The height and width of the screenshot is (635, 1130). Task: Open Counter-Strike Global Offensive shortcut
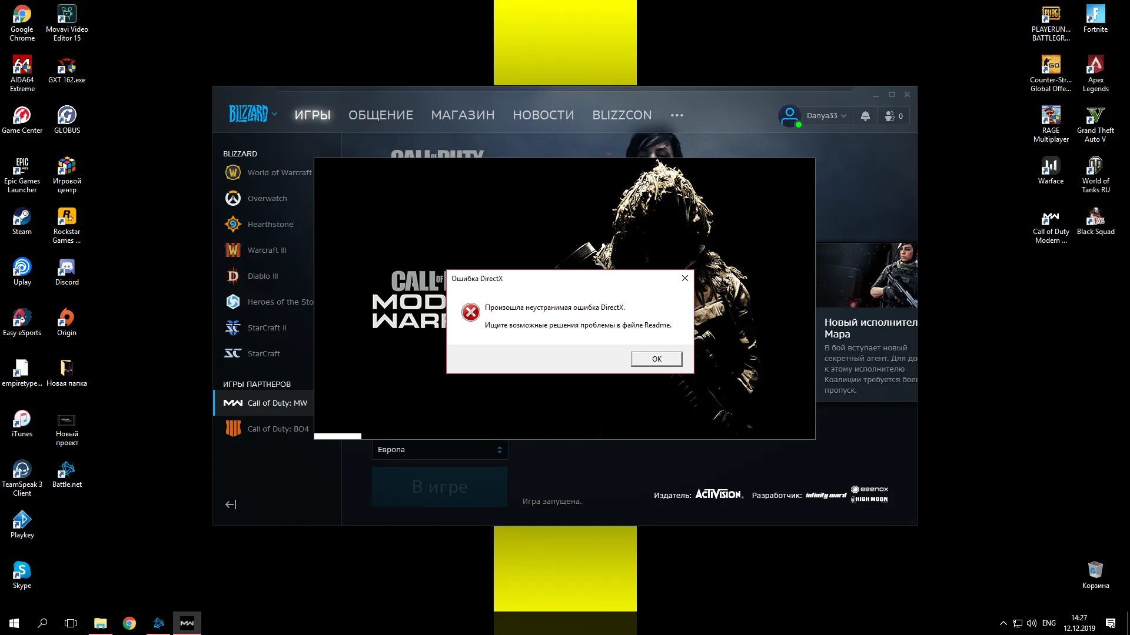pyautogui.click(x=1051, y=74)
